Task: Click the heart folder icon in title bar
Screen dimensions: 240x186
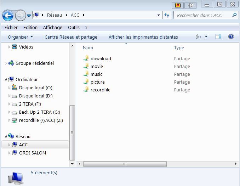Action: click(x=178, y=6)
